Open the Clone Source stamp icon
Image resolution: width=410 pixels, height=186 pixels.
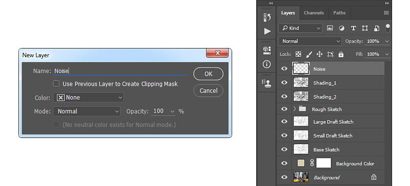coord(266,83)
